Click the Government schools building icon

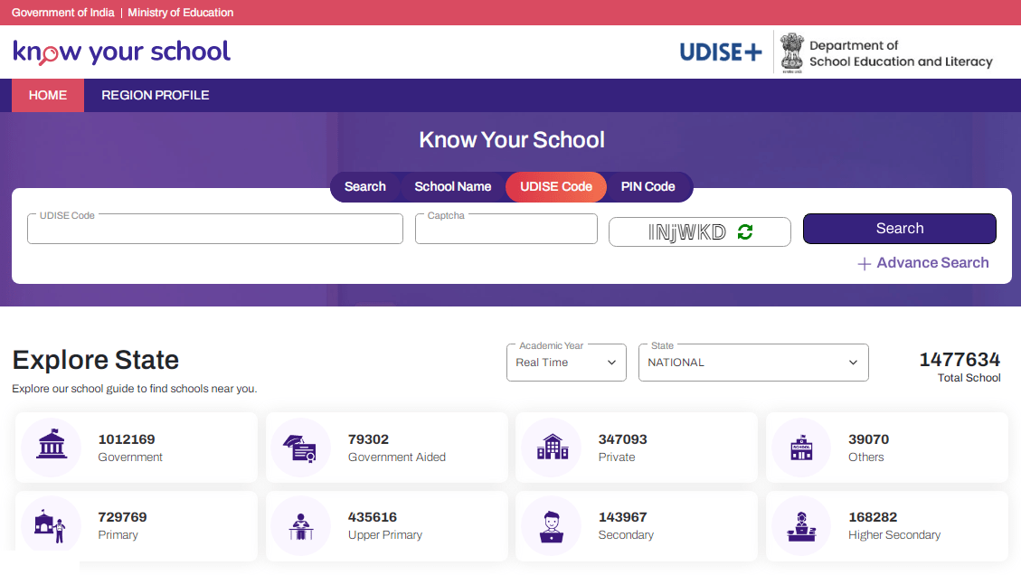[52, 448]
